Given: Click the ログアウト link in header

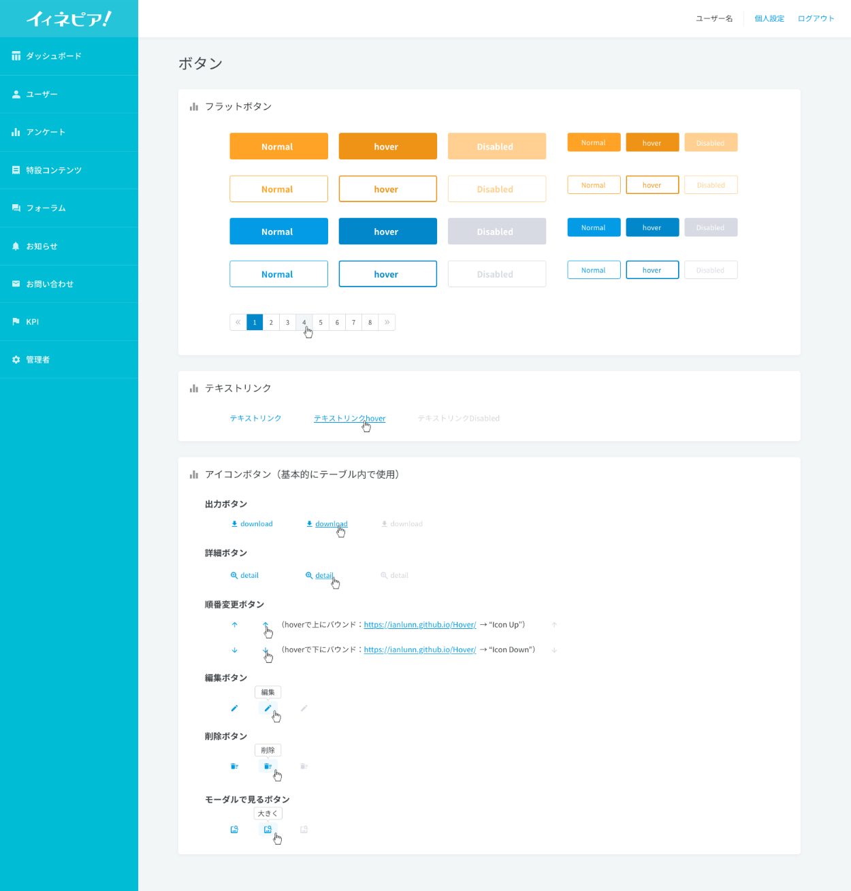Looking at the screenshot, I should click(x=816, y=19).
